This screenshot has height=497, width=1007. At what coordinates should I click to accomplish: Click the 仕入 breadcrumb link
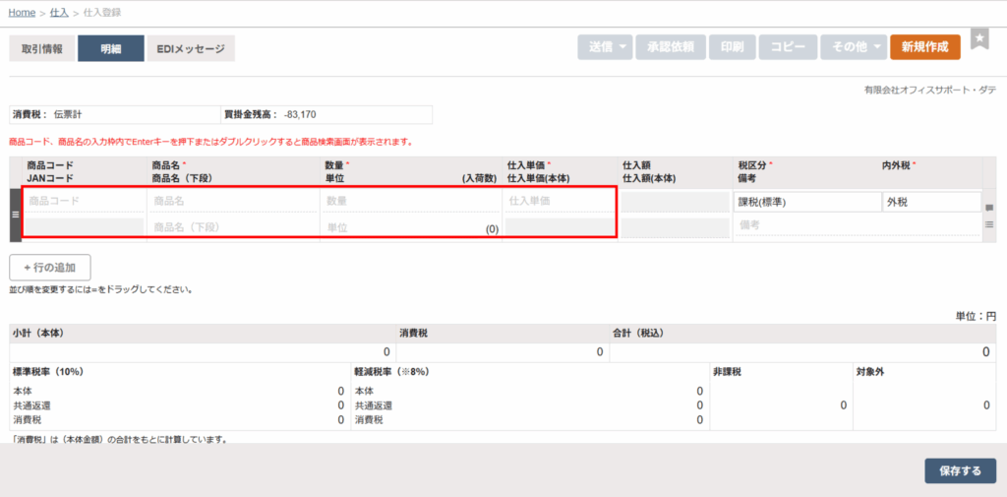coord(59,12)
